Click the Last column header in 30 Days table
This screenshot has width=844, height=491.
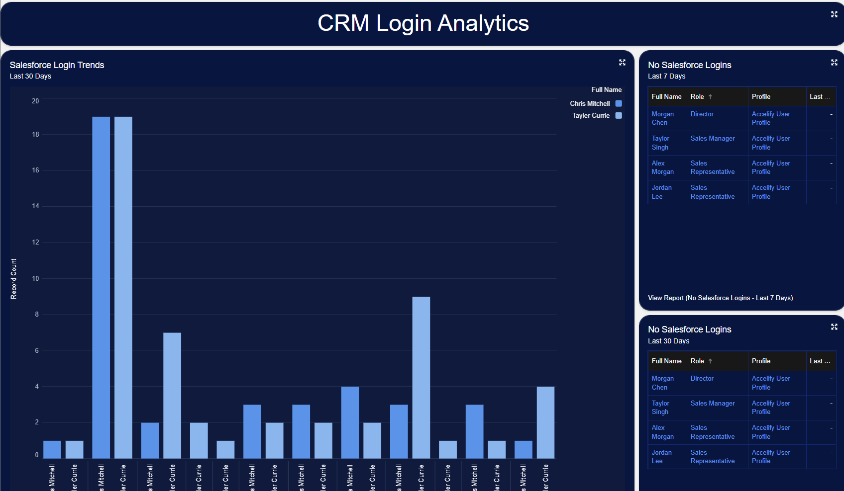[x=819, y=361]
